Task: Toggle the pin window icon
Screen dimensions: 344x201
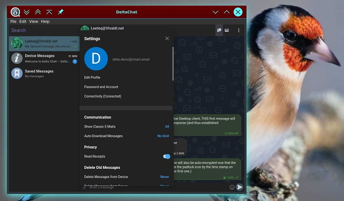Action: [61, 12]
